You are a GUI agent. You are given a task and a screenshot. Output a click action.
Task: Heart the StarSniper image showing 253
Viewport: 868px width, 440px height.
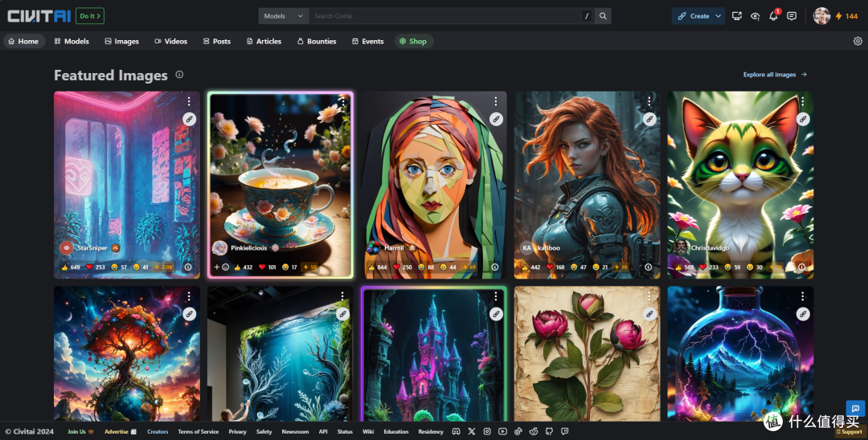coord(95,267)
